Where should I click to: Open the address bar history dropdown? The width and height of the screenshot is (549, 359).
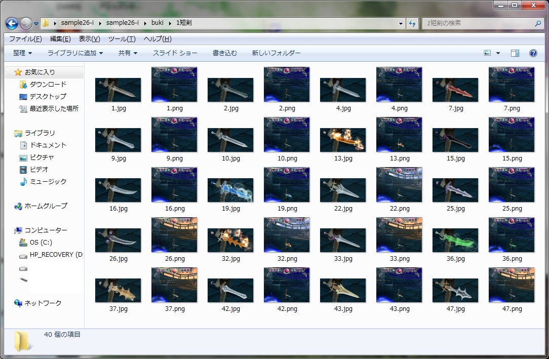[401, 23]
